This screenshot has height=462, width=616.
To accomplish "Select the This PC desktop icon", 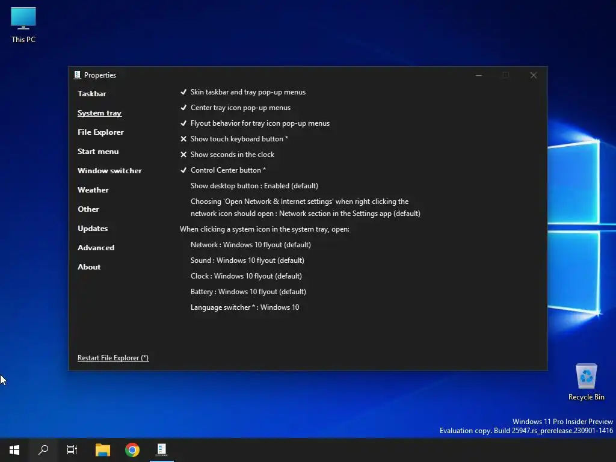I will pyautogui.click(x=23, y=25).
